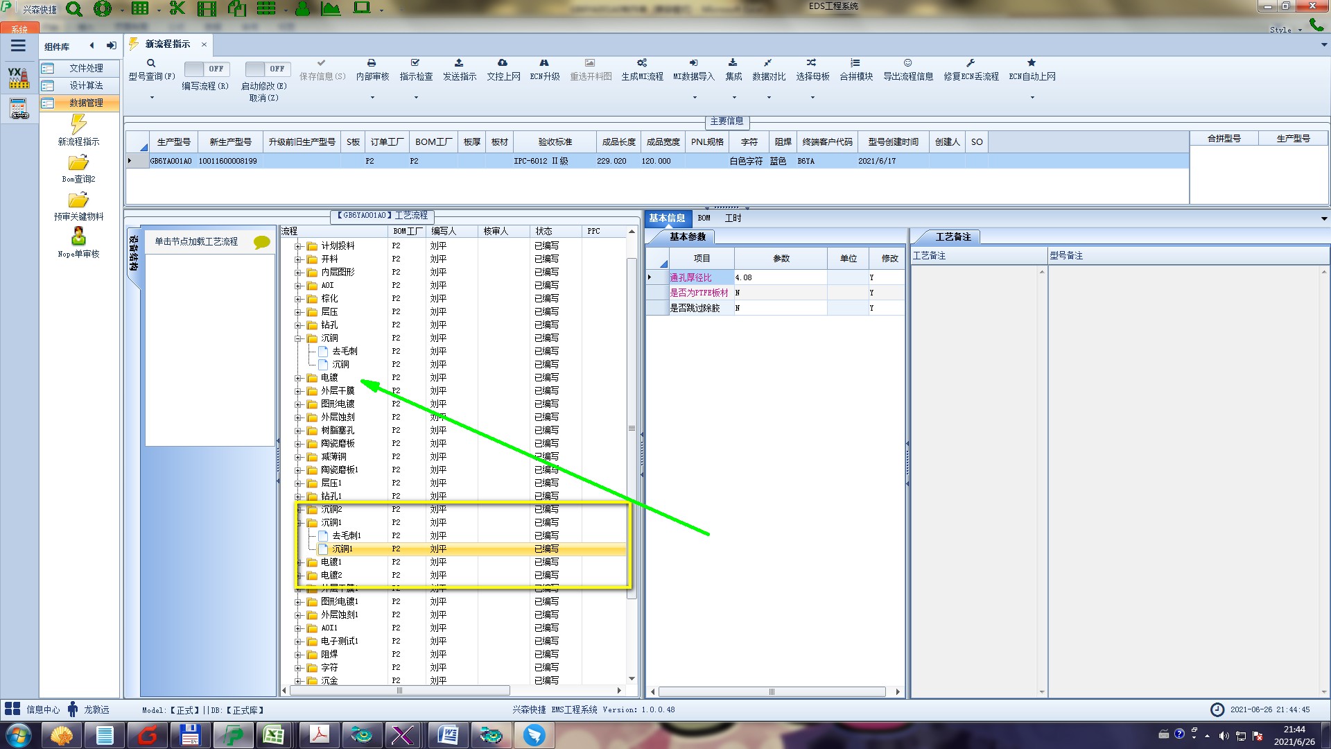Open 新流程指示 lightning icon in sidebar
This screenshot has height=749, width=1331.
tap(78, 125)
